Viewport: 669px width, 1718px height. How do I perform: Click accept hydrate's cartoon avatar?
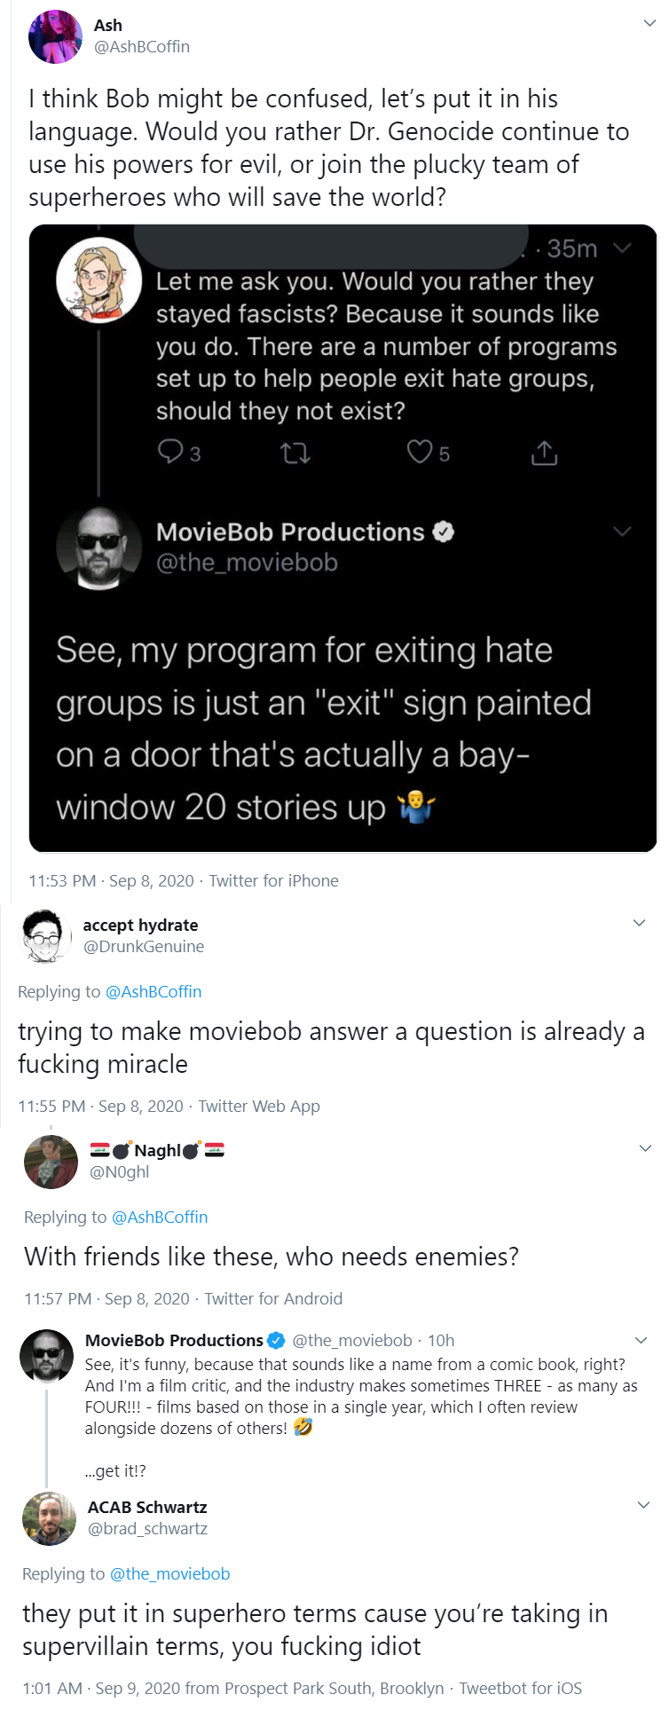click(44, 935)
